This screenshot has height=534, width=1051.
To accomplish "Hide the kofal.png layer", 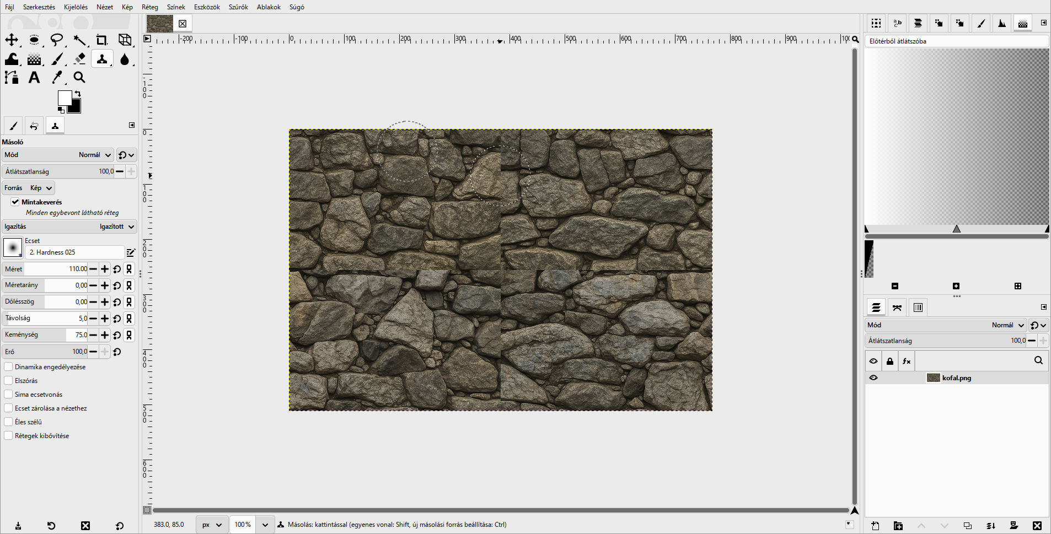I will [873, 377].
